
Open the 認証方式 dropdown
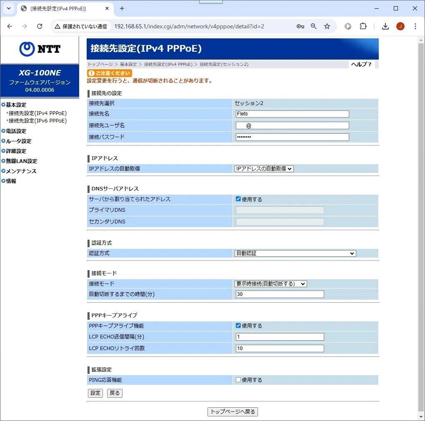[x=295, y=253]
